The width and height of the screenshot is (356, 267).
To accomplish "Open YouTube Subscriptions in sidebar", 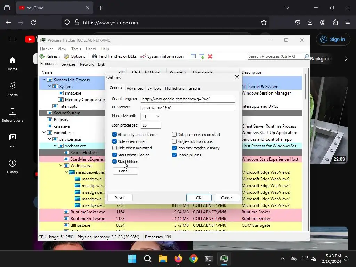I will click(13, 115).
